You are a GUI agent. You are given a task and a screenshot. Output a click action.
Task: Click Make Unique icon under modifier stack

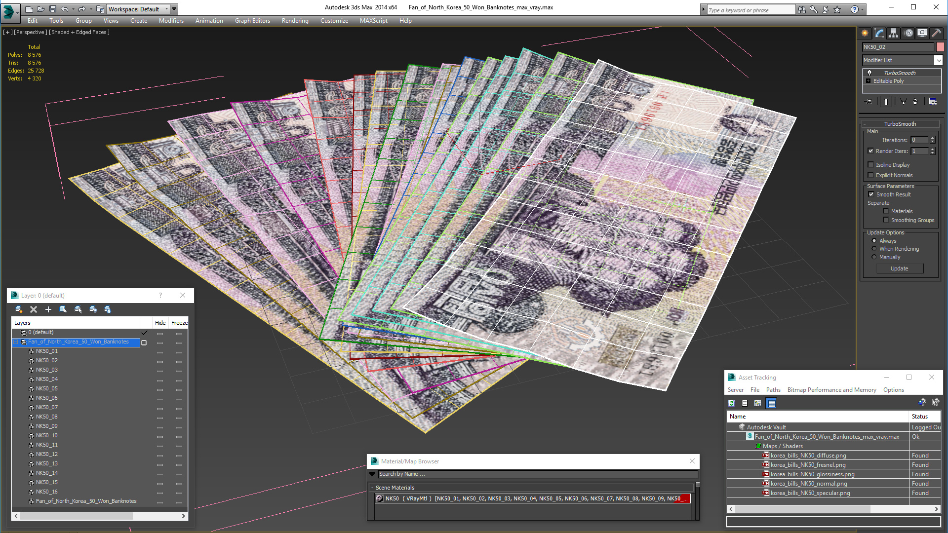[903, 101]
